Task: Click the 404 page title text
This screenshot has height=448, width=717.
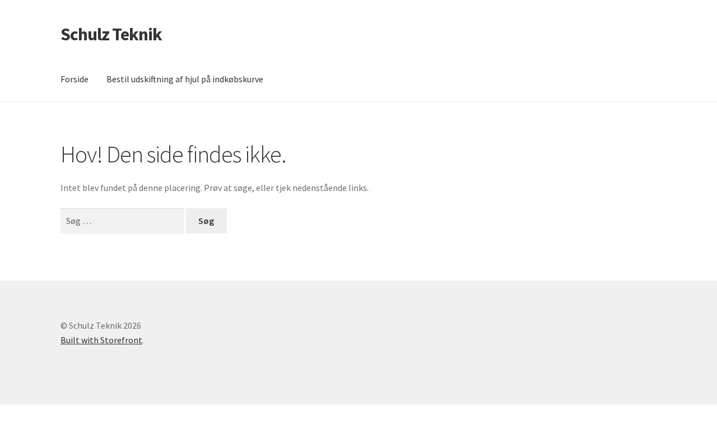Action: pyautogui.click(x=173, y=155)
